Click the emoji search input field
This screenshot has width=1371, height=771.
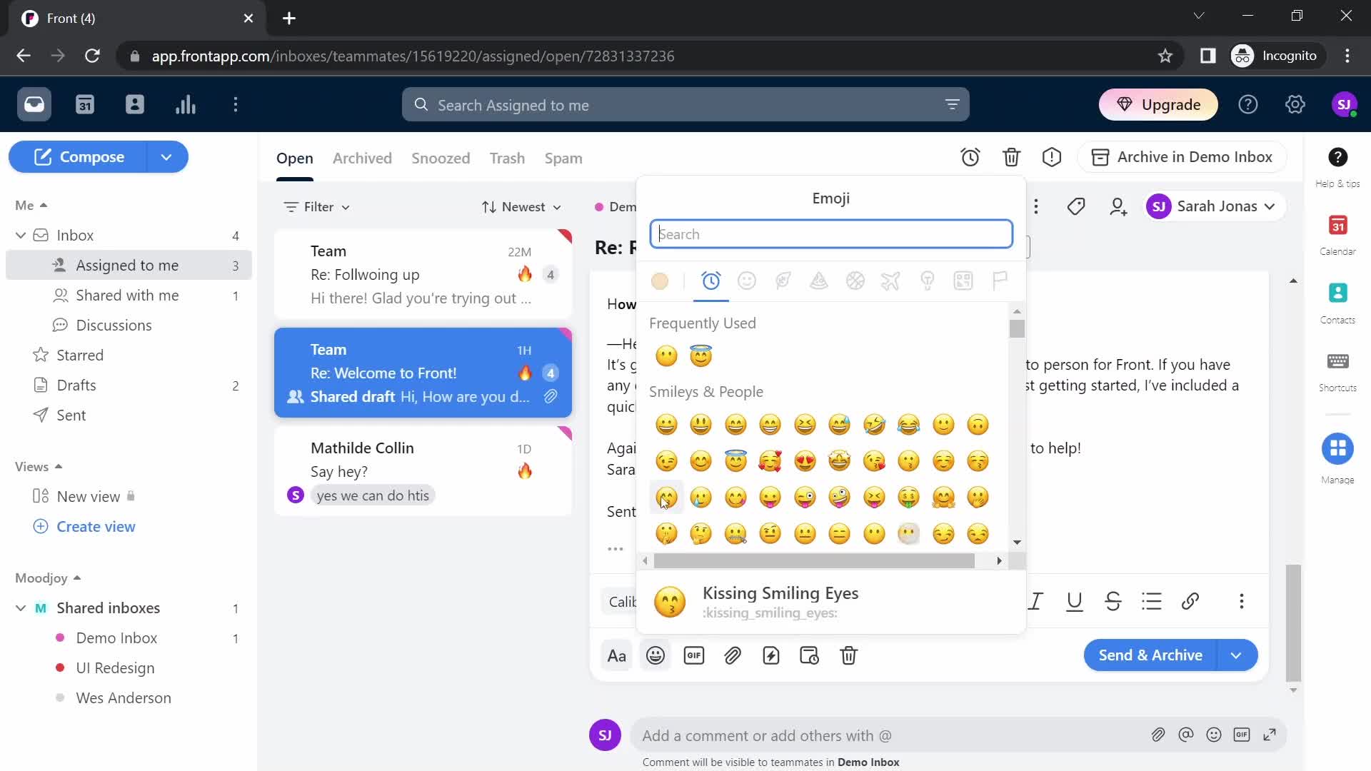tap(833, 234)
